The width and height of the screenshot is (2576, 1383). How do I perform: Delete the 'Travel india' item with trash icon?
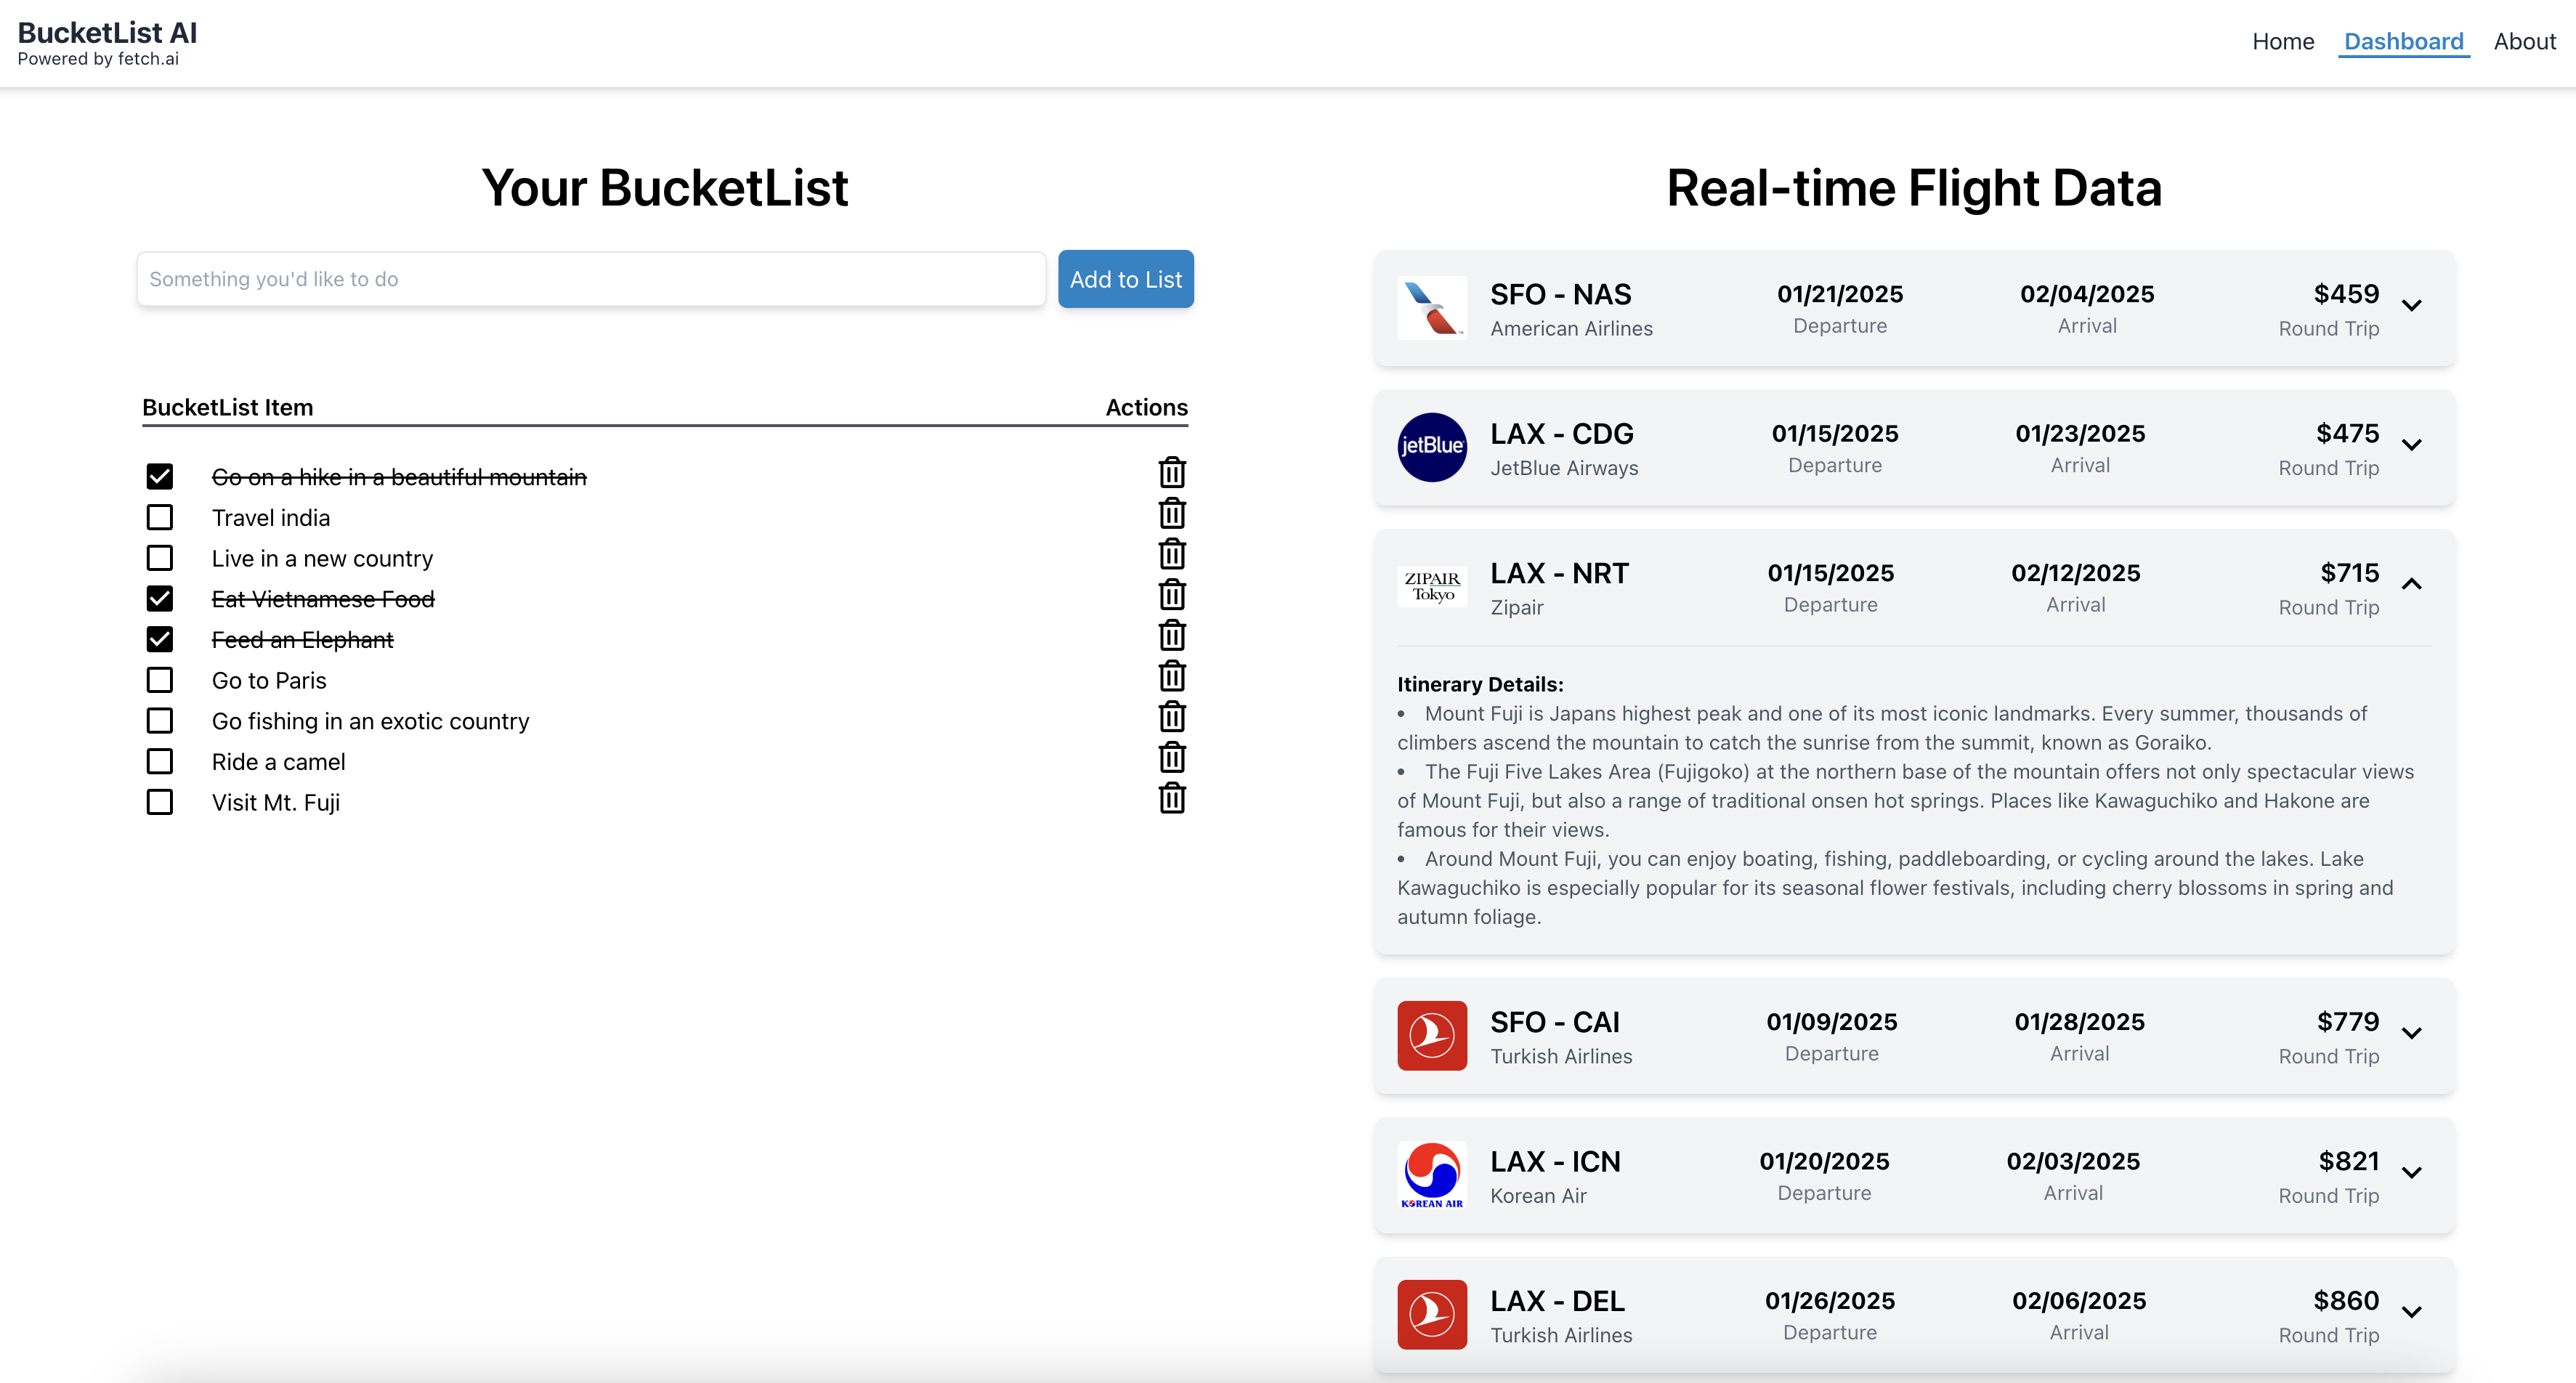(x=1172, y=514)
